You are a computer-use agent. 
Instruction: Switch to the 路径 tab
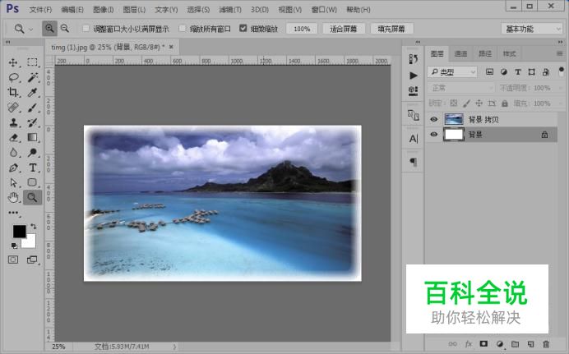pyautogui.click(x=485, y=53)
